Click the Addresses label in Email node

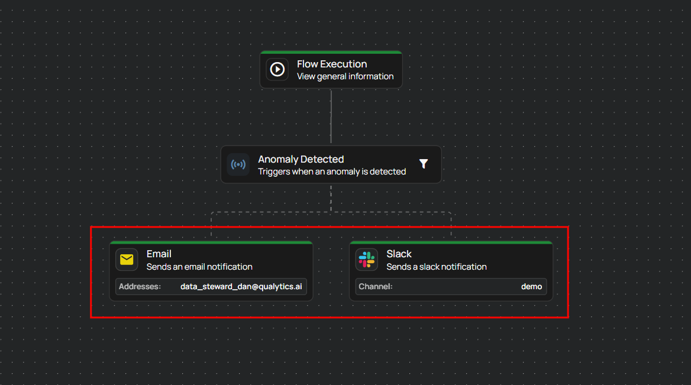[x=140, y=287]
